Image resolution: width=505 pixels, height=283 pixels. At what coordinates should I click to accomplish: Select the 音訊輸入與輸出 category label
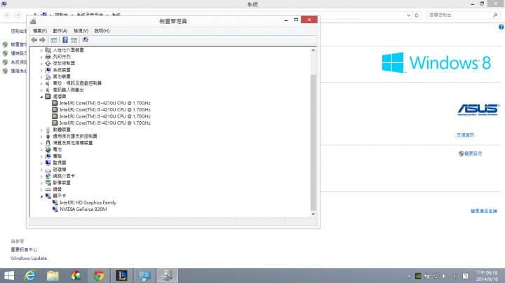pos(68,90)
